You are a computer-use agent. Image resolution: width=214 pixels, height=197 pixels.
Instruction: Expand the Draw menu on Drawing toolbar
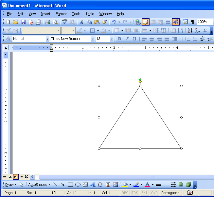point(11,185)
